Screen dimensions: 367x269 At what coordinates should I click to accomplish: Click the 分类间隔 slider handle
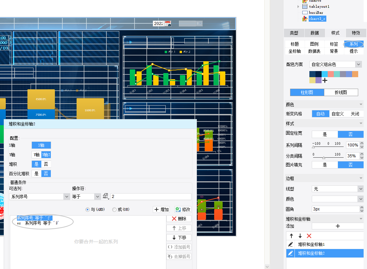click(324, 158)
